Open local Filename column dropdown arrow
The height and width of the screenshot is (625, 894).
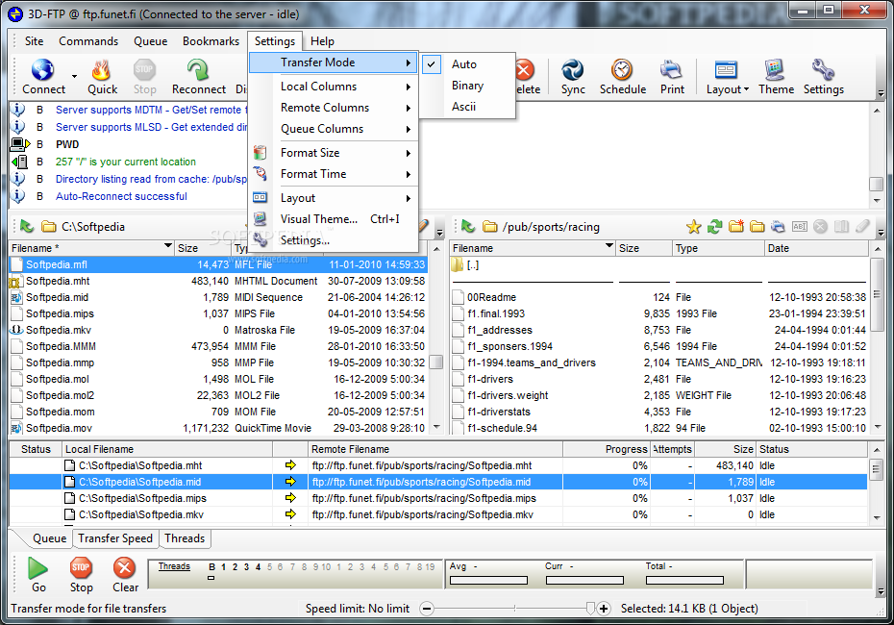click(x=167, y=246)
